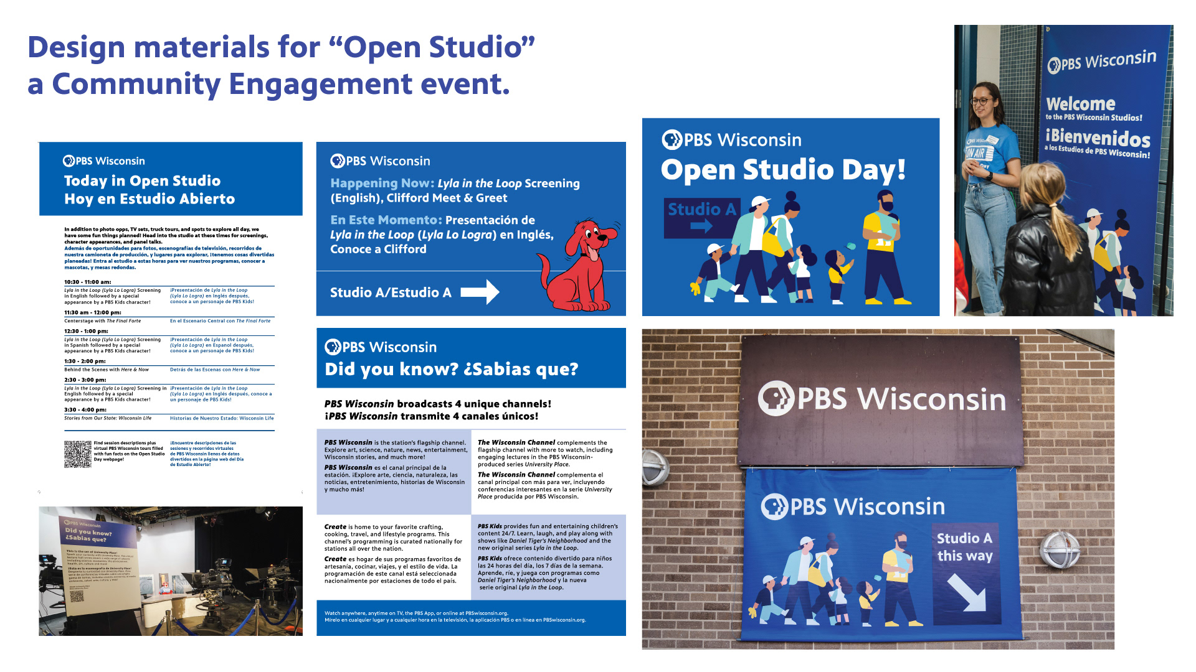Click the '10:30 - 11:00 am:' time slot

[x=88, y=282]
